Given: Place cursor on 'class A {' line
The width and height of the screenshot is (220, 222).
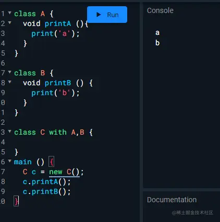Looking at the screenshot, I should [x=34, y=14].
